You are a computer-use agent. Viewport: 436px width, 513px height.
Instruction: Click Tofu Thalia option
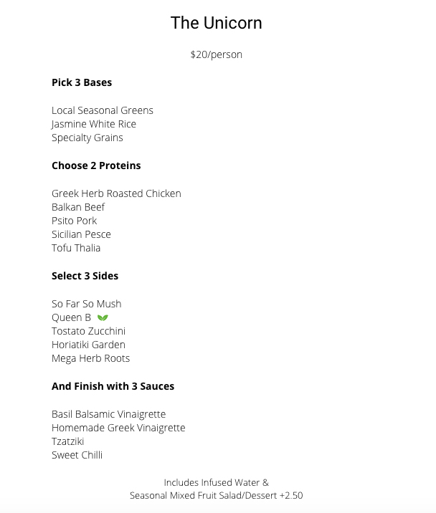[x=76, y=248]
